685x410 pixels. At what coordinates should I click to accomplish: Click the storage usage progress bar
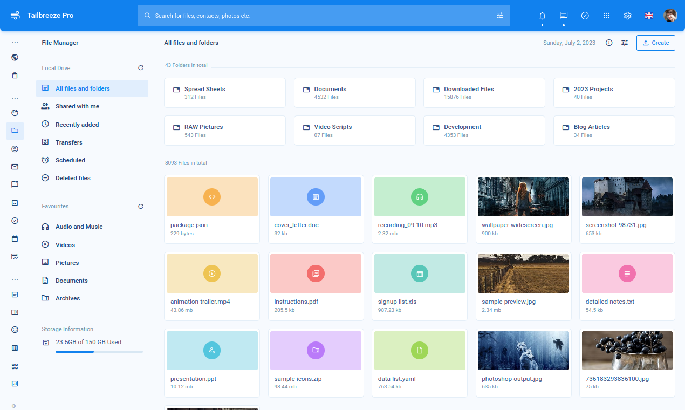tap(99, 352)
